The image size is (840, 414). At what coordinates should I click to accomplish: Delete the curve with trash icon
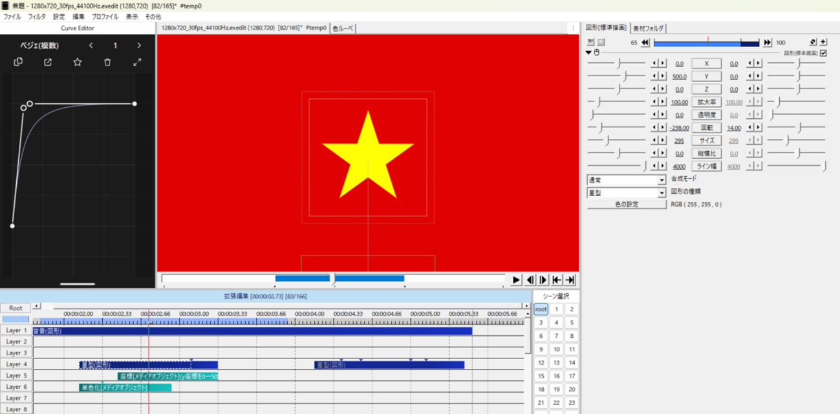coord(107,62)
